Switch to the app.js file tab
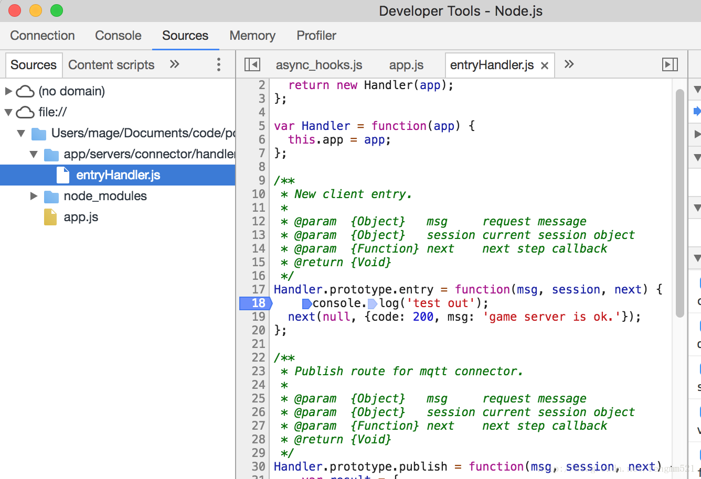The width and height of the screenshot is (701, 479). coord(406,65)
